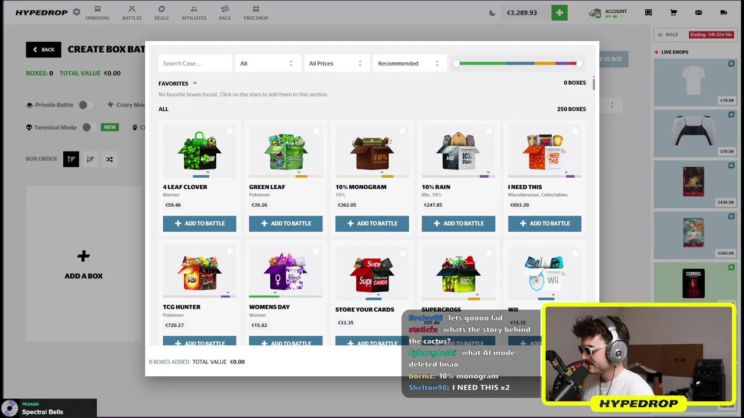
Task: Add 4 Leaf Clover box to battle
Action: click(x=199, y=224)
